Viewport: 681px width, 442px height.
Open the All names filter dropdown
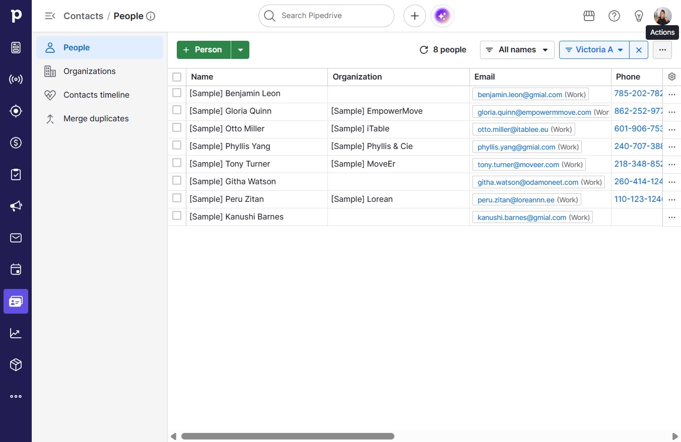coord(517,50)
